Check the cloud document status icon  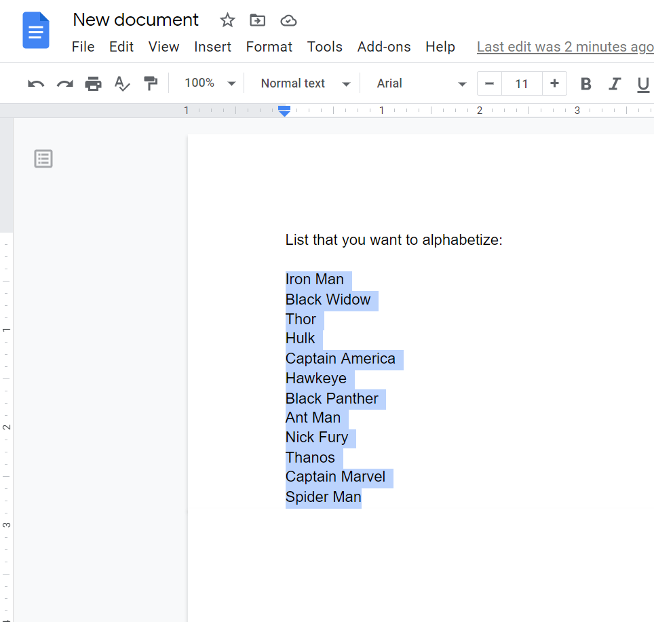pyautogui.click(x=288, y=20)
